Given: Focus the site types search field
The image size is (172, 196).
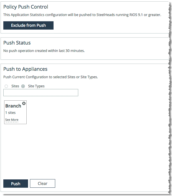Looking at the screenshot, I should click(41, 93).
